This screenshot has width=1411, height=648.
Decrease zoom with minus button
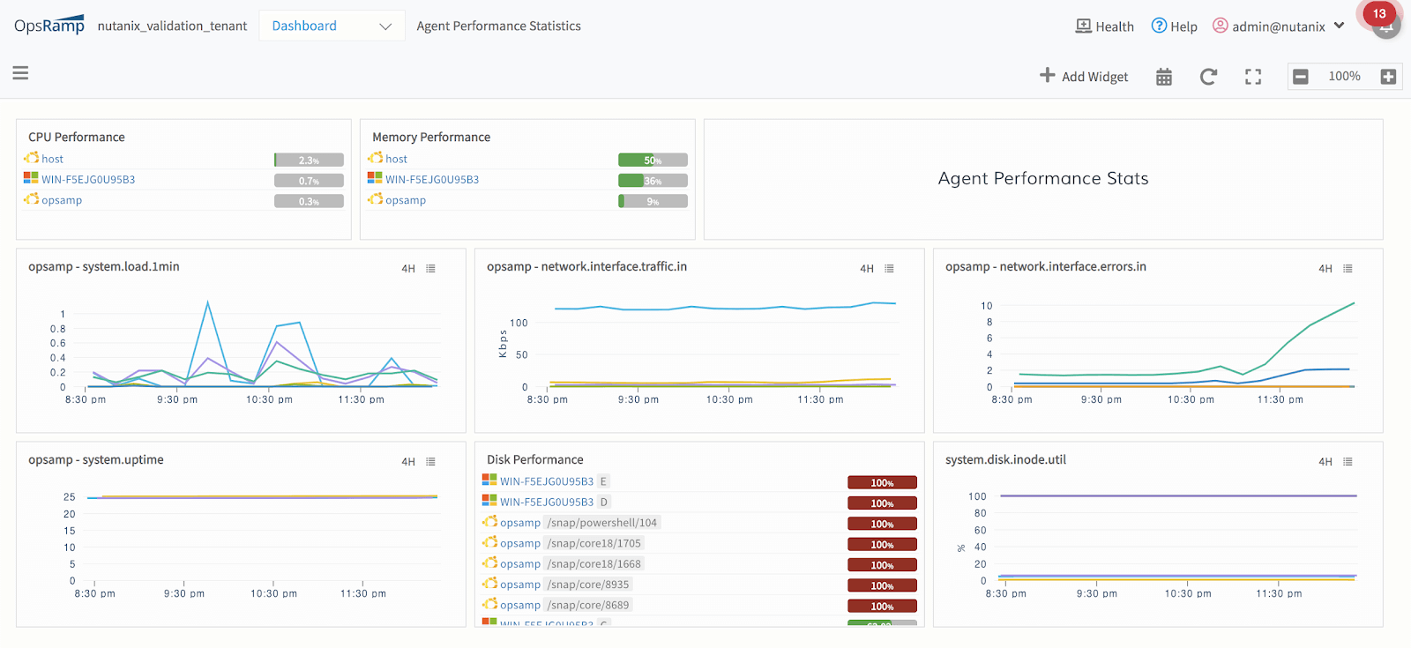[1301, 77]
